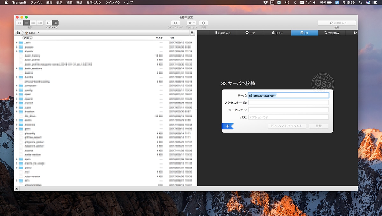This screenshot has height=216, width=382.
Task: Select the cover flow view icon
Action: (39, 23)
